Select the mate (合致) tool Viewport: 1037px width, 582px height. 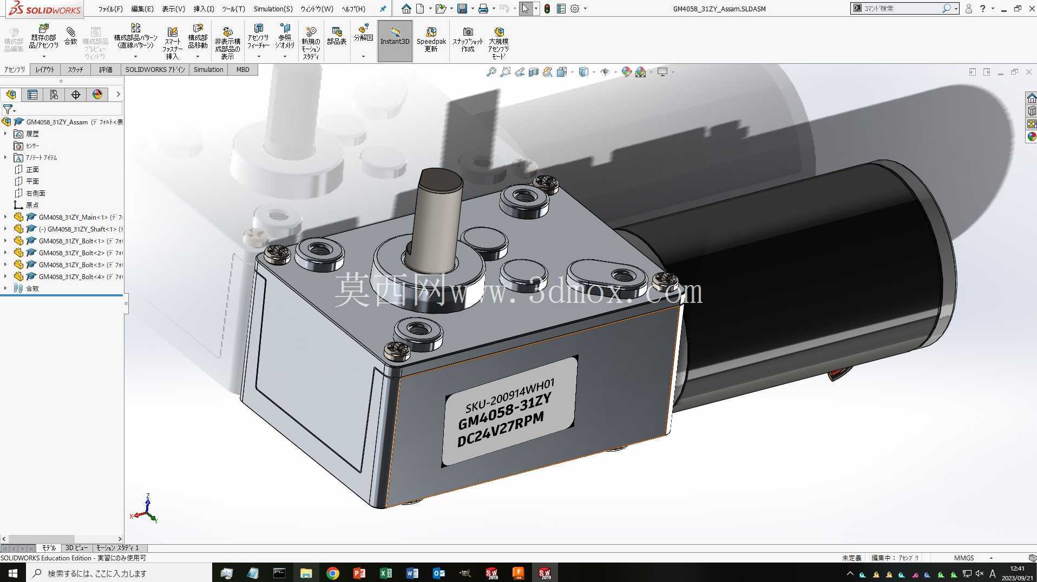coord(70,36)
